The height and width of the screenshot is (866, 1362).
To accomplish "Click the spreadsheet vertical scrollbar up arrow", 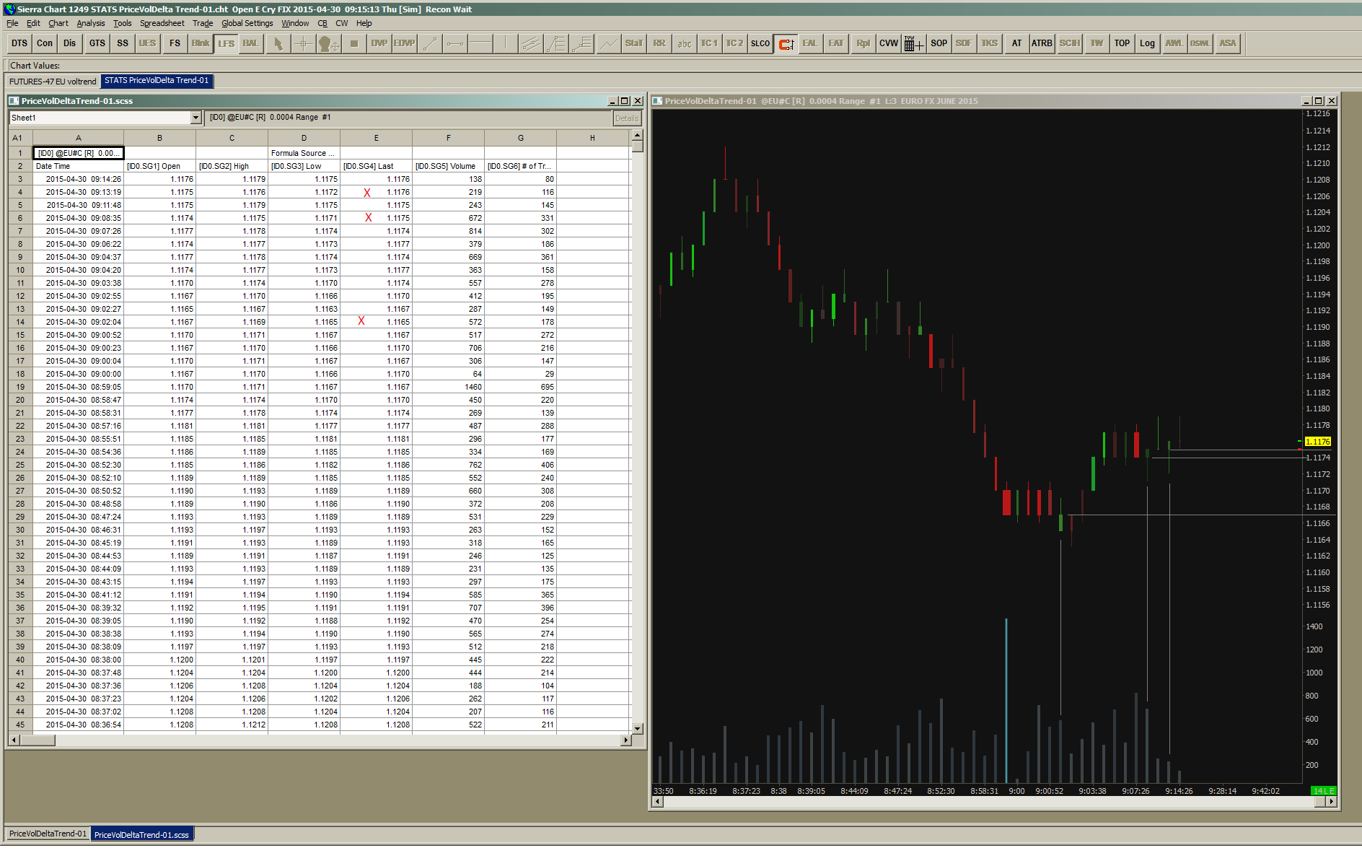I will point(637,136).
